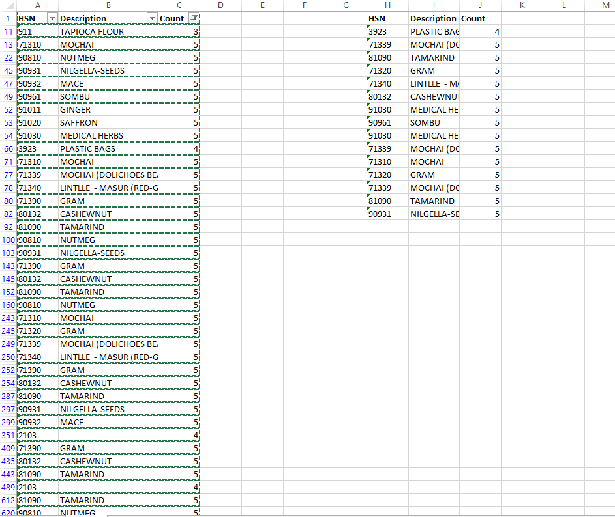The image size is (615, 517).
Task: Open the Description column filter dropdown
Action: click(x=152, y=18)
